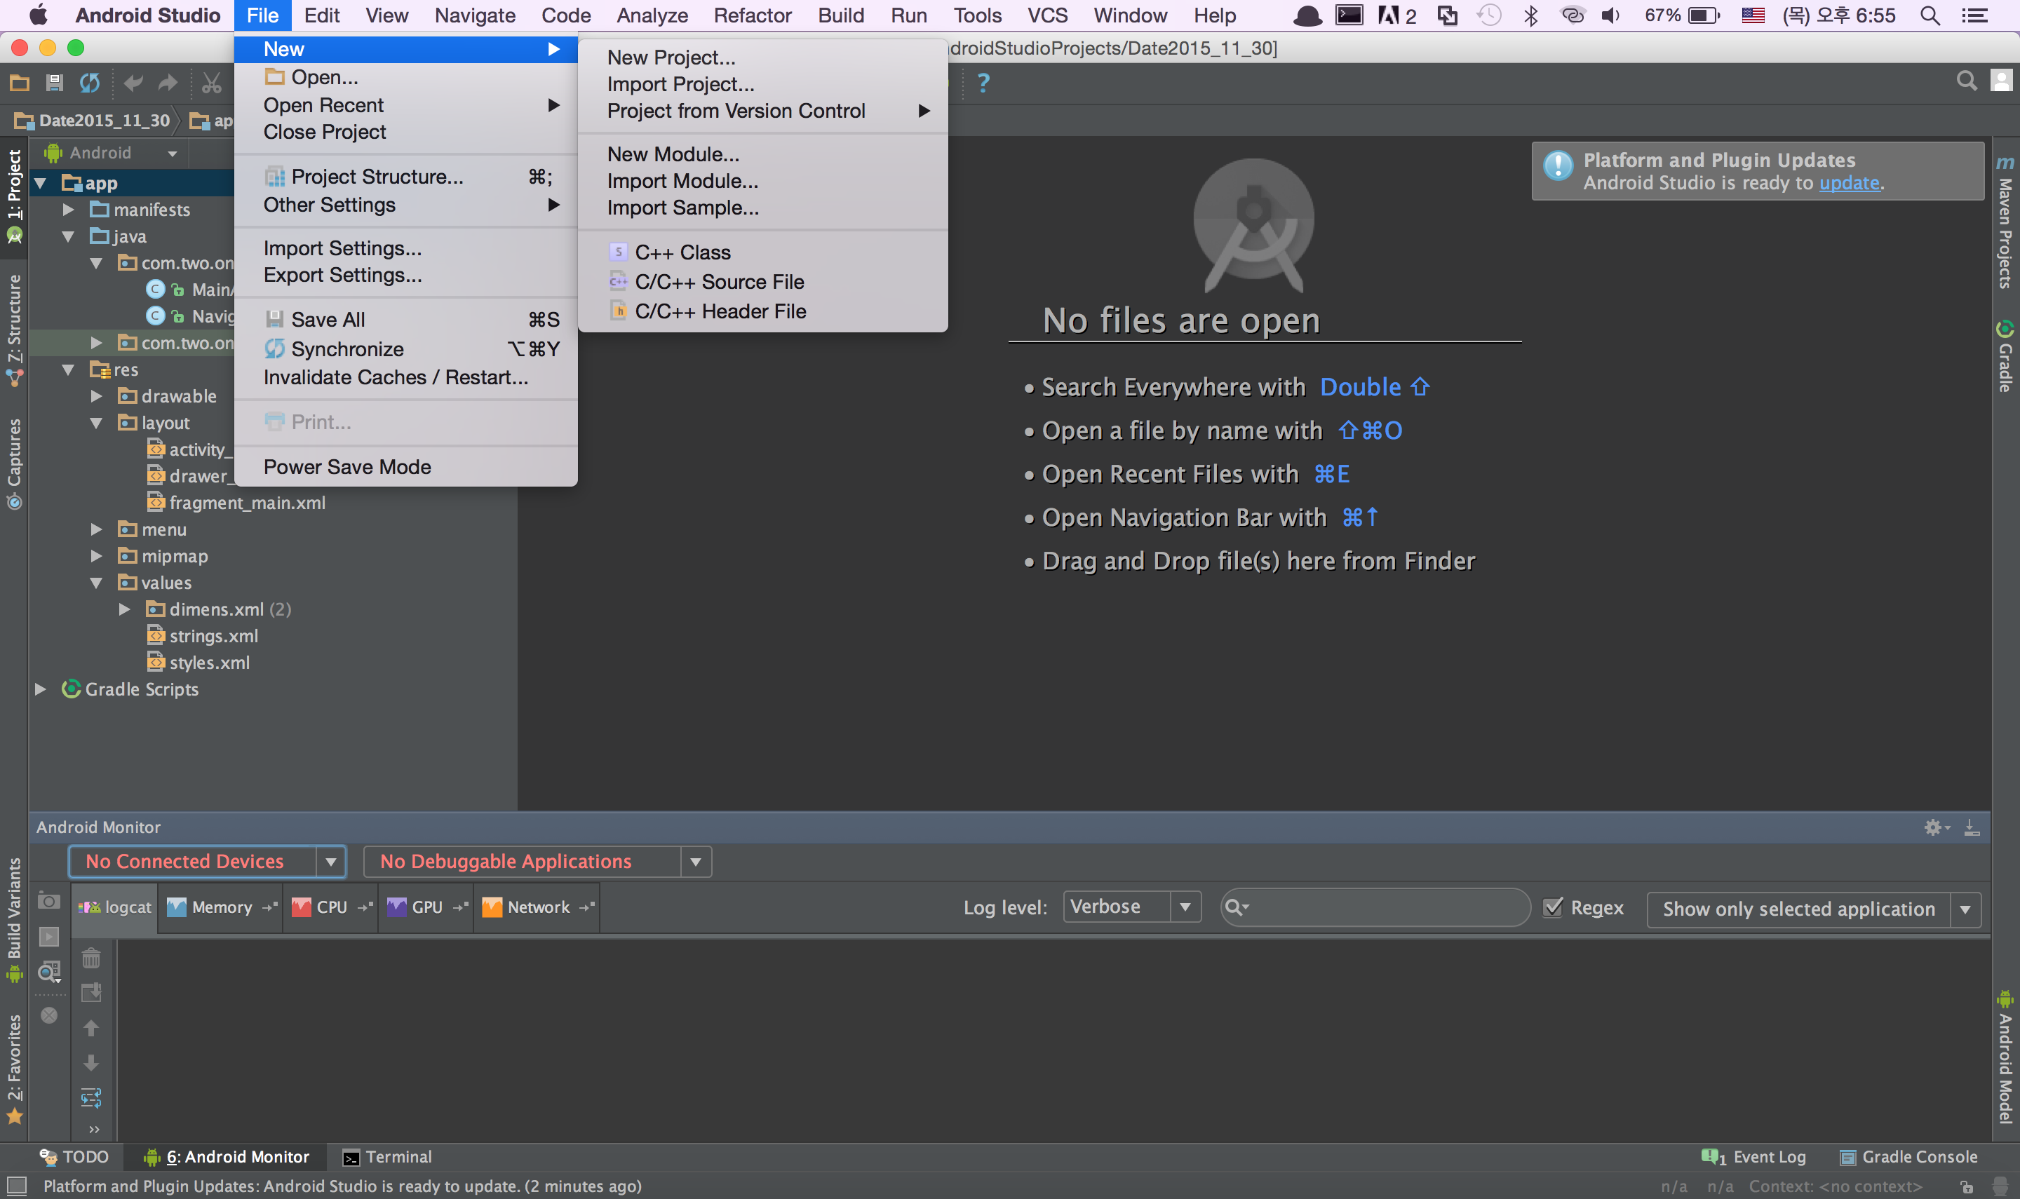Click the screen capture camera icon
Screen dimensions: 2020x1199
[x=48, y=902]
